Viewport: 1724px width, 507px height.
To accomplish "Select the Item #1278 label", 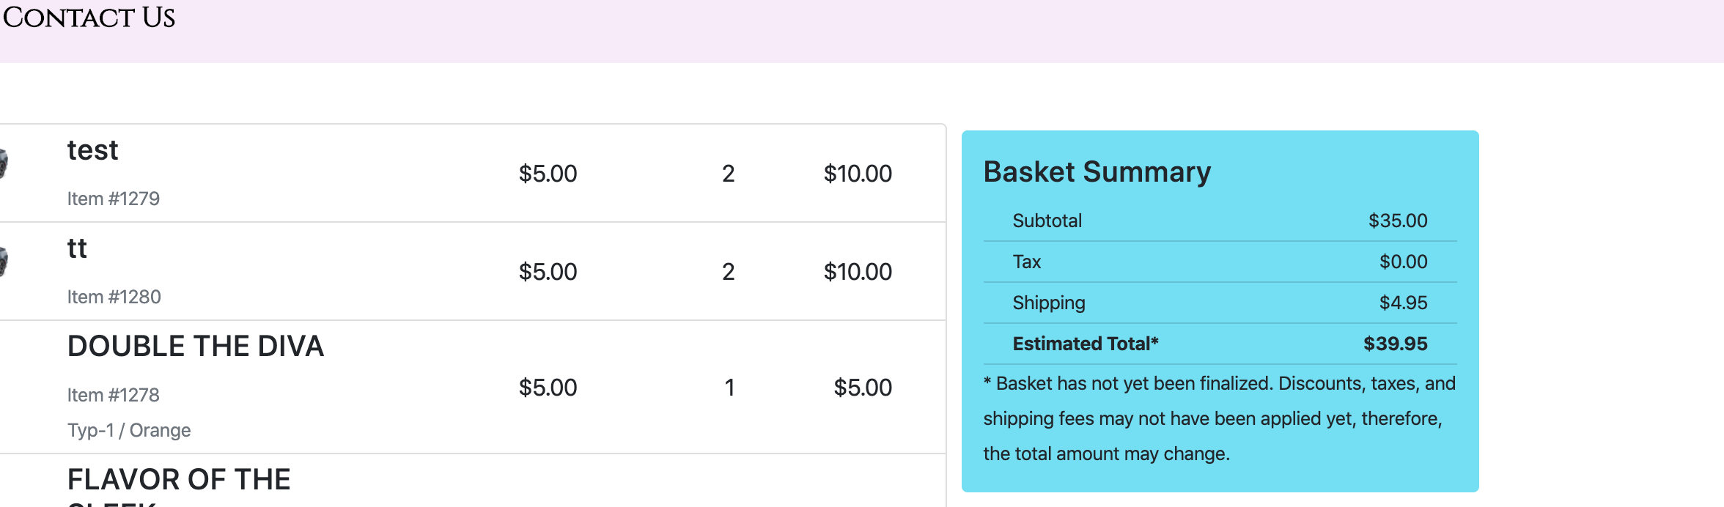I will 114,395.
